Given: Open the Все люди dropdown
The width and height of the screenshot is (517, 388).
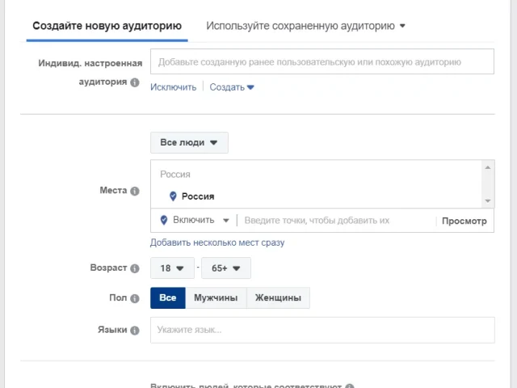Looking at the screenshot, I should point(189,142).
